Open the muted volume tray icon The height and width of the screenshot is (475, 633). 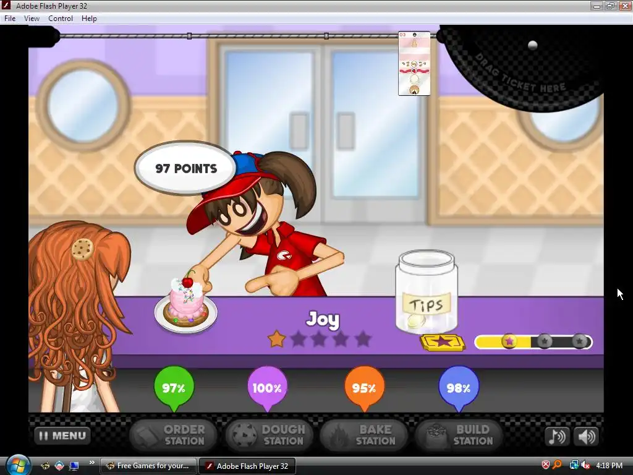tap(585, 465)
